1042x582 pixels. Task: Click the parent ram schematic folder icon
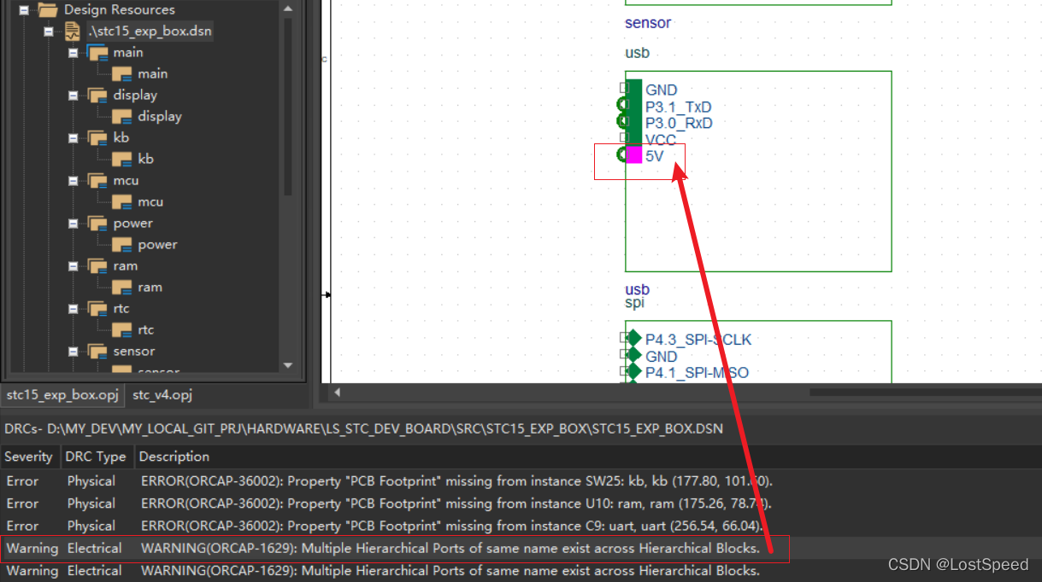click(98, 266)
